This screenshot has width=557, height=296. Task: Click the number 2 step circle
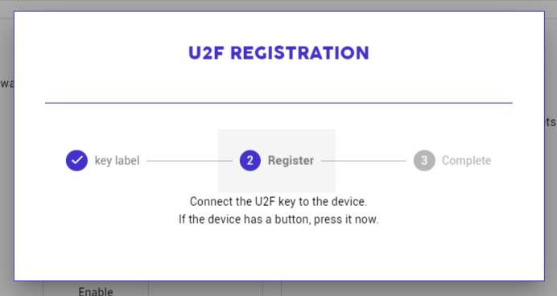[250, 160]
